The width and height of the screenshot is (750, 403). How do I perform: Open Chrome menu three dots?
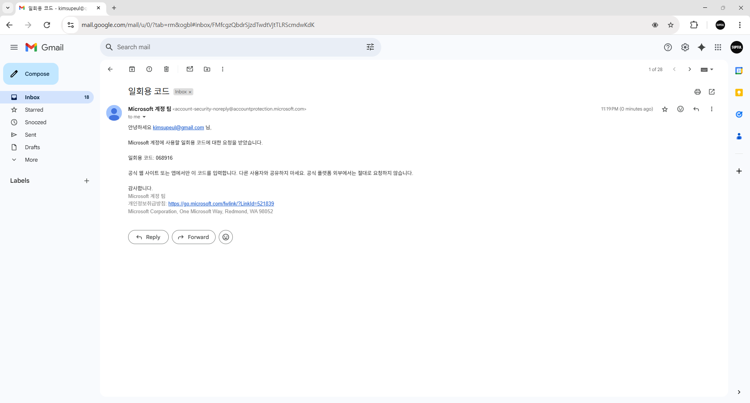tap(740, 25)
